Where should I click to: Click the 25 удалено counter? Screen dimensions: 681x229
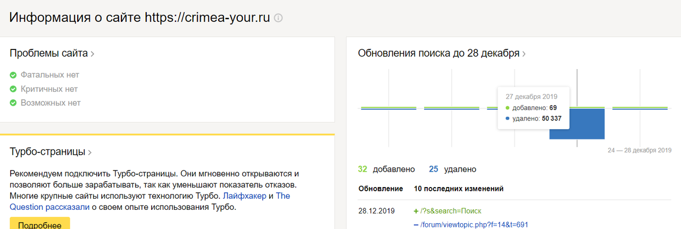click(453, 169)
